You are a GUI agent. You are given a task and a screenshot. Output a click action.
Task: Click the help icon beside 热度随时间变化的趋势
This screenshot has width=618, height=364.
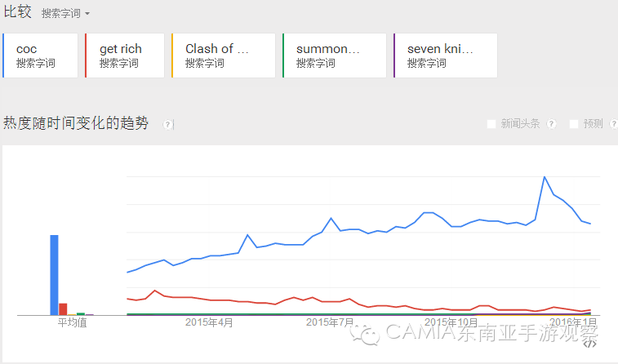[168, 125]
